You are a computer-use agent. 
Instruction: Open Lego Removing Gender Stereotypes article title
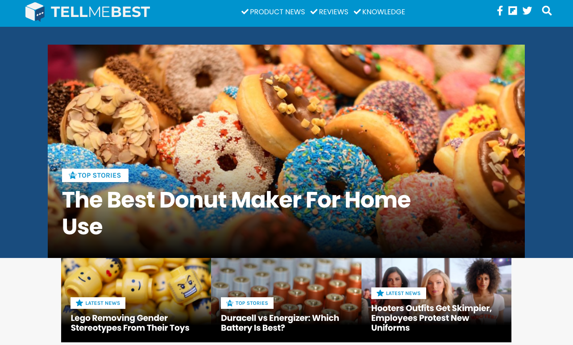[130, 323]
